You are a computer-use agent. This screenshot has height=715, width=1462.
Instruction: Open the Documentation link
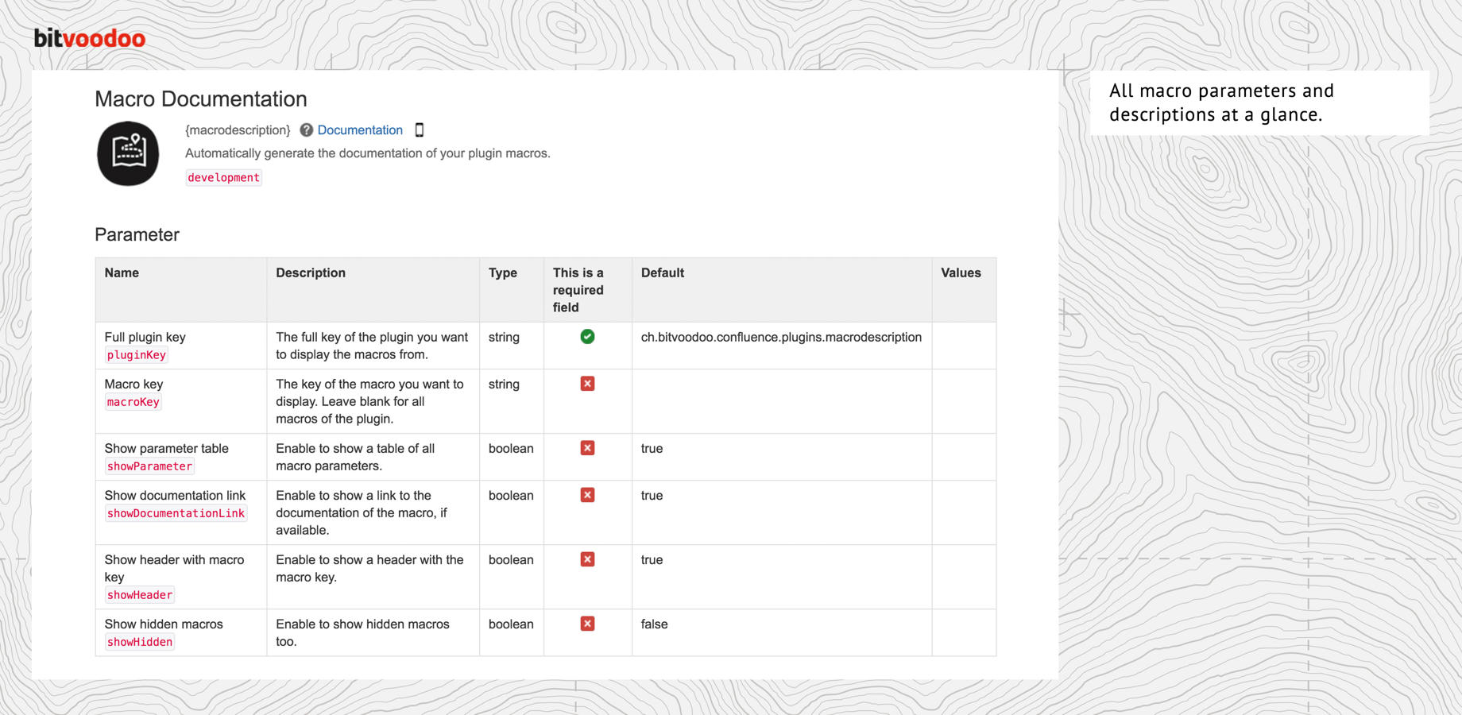pos(360,130)
